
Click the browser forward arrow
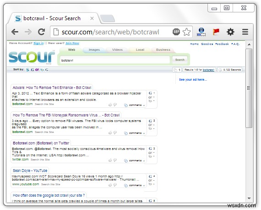pos(28,32)
